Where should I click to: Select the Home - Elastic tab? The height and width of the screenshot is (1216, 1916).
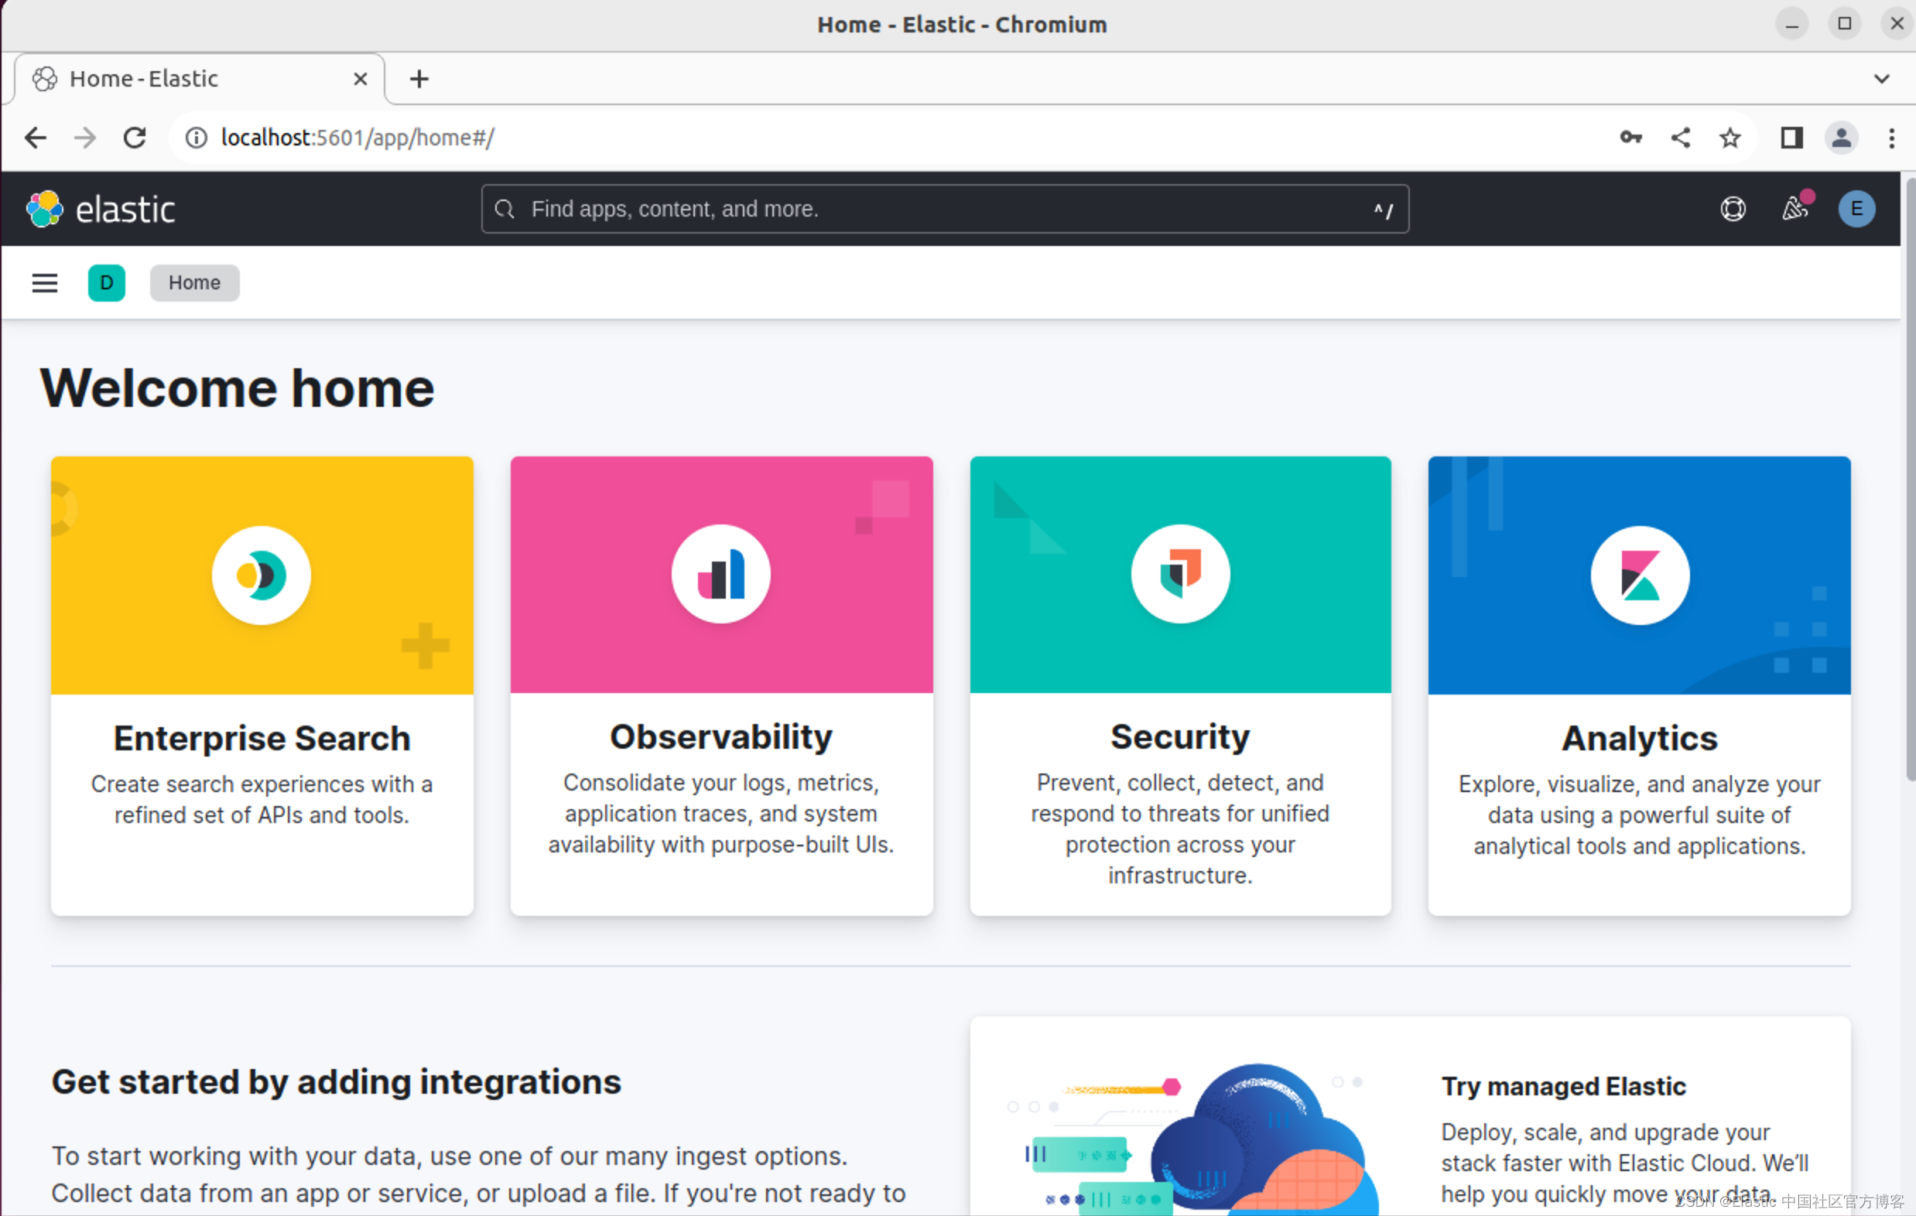tap(199, 79)
